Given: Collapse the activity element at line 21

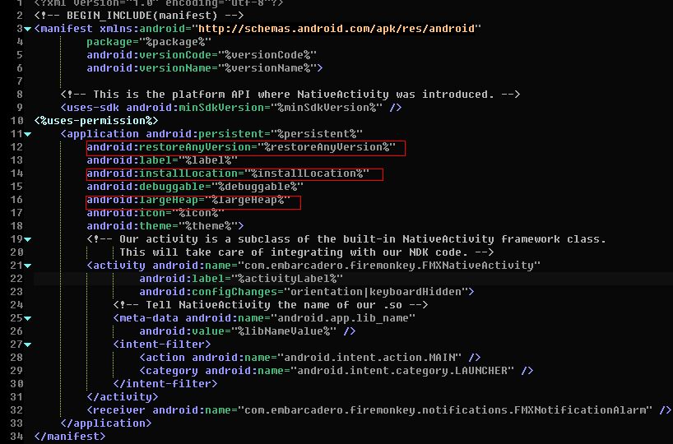Looking at the screenshot, I should 28,266.
